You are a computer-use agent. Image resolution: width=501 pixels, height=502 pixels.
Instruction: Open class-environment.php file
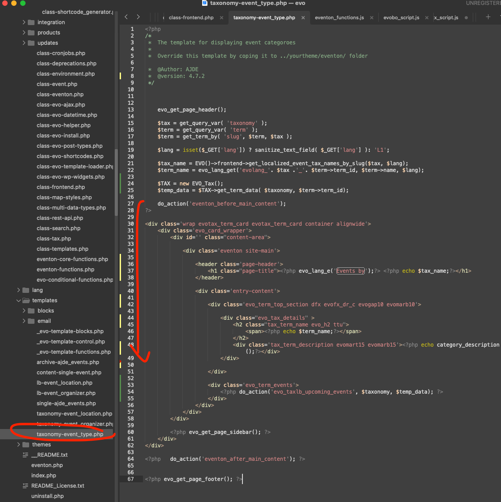pyautogui.click(x=66, y=73)
